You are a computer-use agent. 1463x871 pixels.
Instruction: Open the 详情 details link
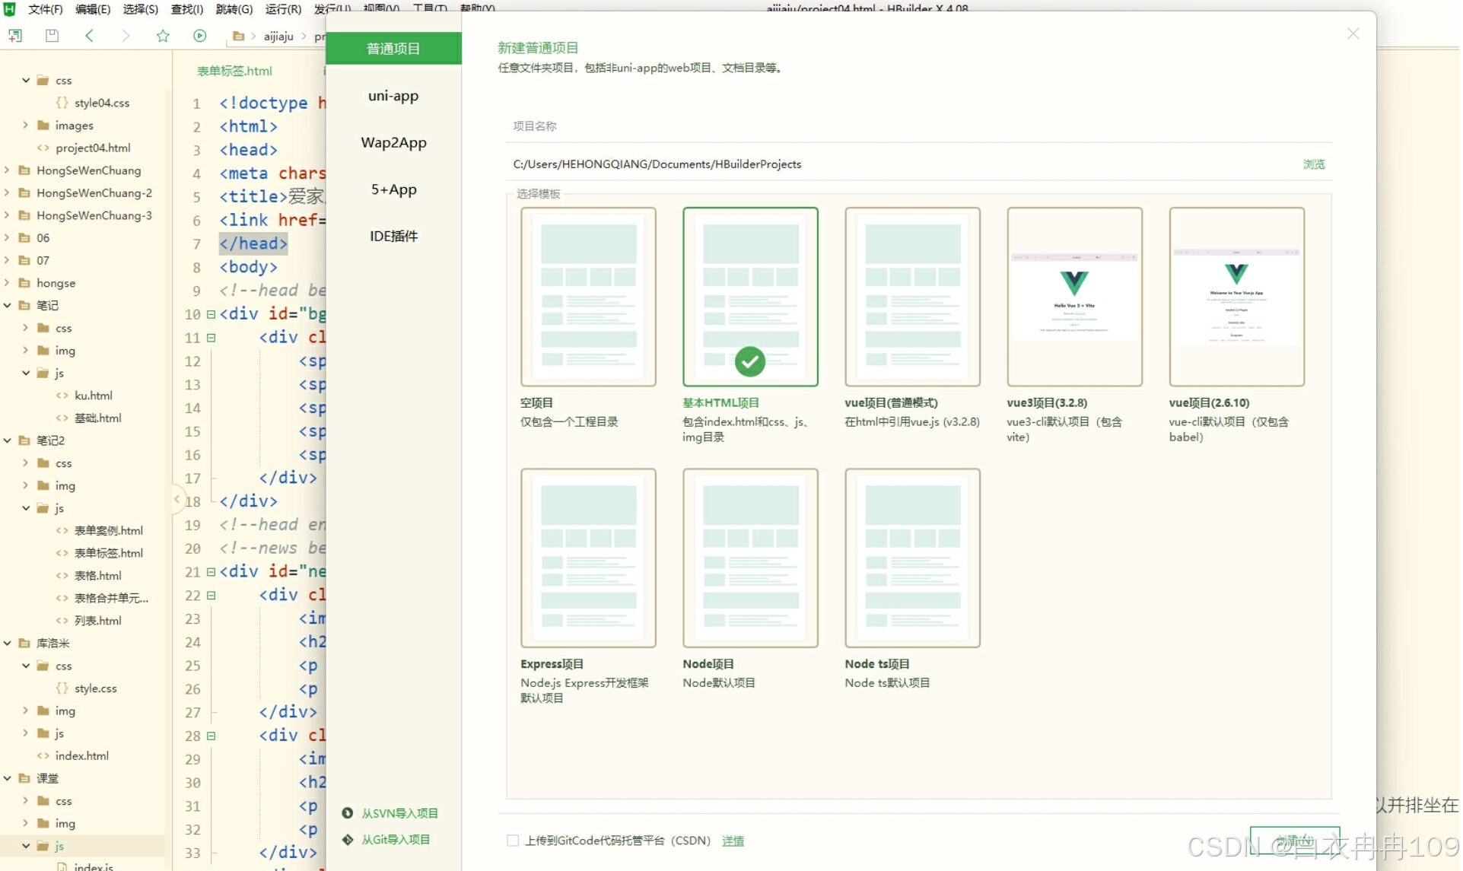(x=733, y=841)
